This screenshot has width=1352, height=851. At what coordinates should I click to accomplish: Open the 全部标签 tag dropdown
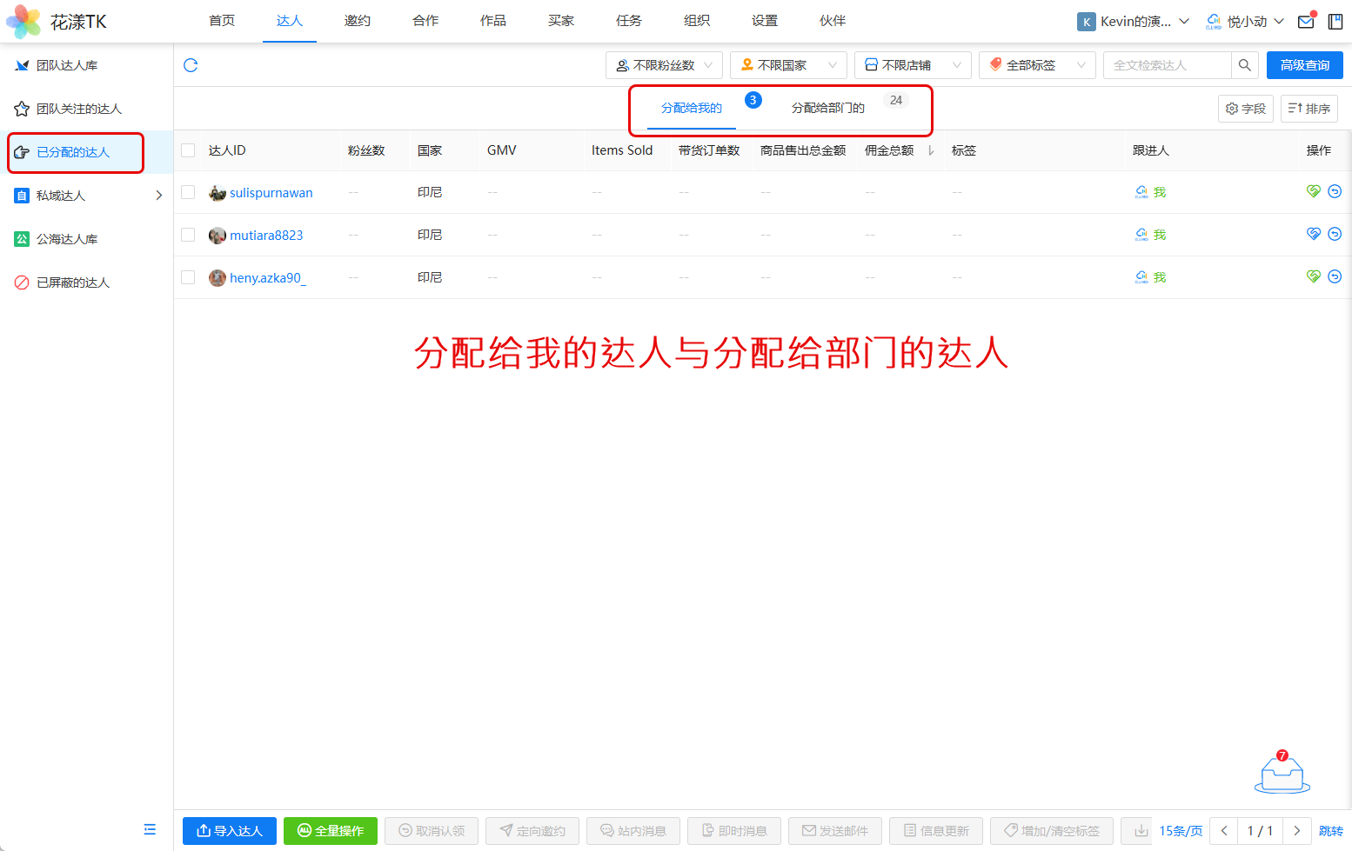point(1037,65)
